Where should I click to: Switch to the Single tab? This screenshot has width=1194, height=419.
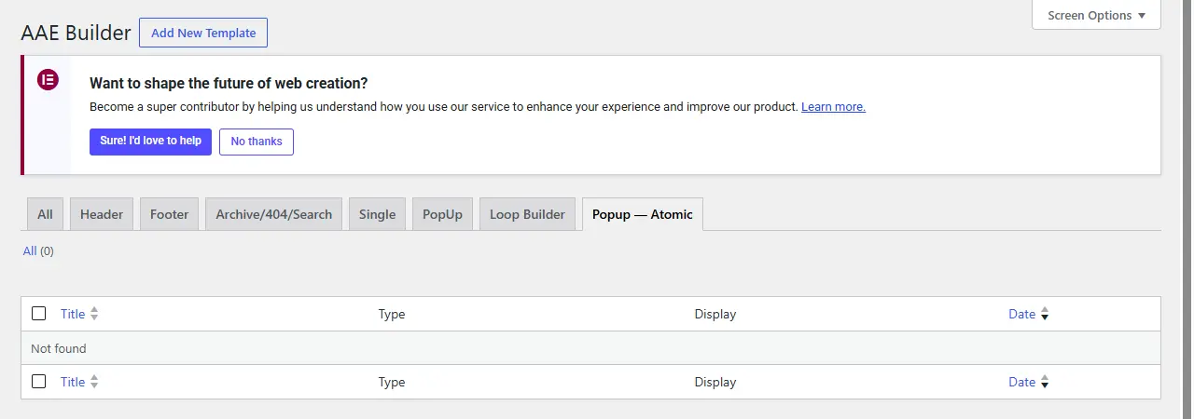378,214
